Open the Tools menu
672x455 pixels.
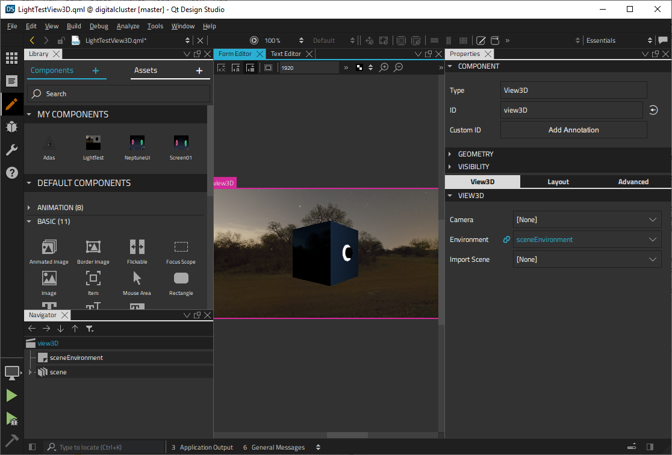(155, 26)
